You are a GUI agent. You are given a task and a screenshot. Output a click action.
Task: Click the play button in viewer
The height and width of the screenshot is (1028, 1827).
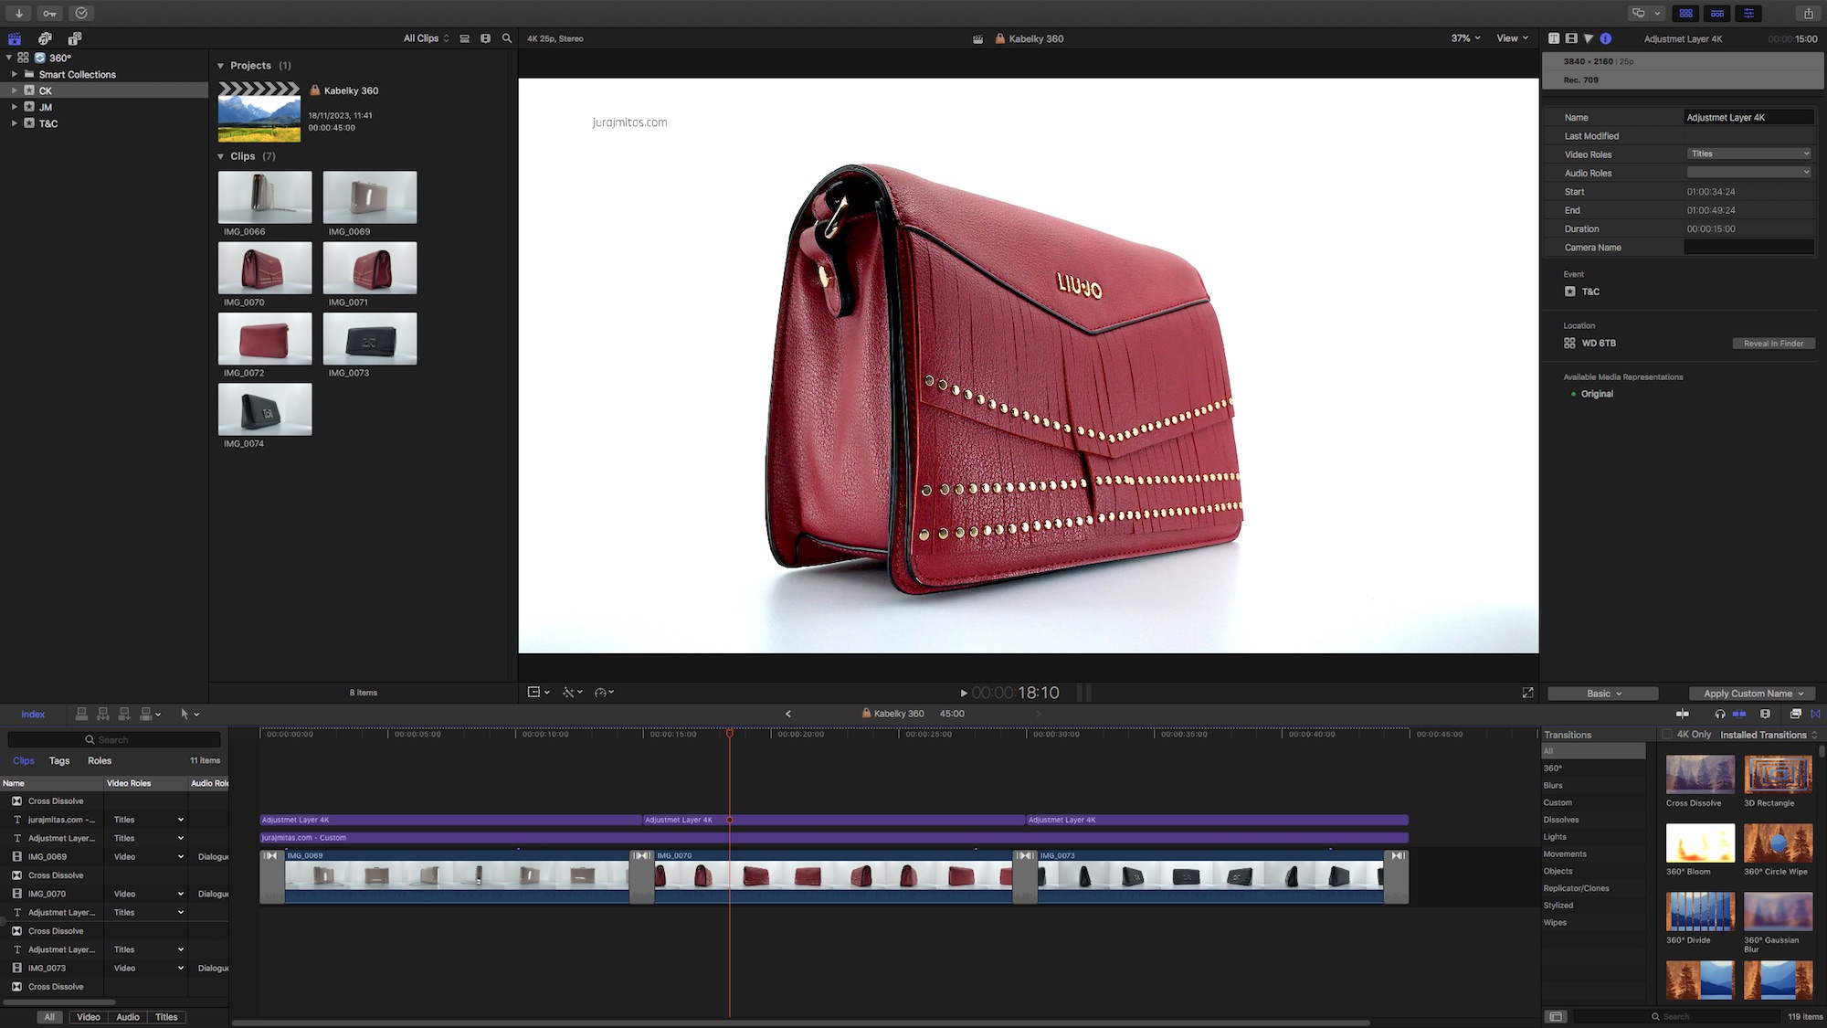[964, 694]
